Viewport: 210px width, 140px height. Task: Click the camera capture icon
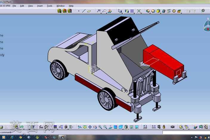[x=172, y=127]
